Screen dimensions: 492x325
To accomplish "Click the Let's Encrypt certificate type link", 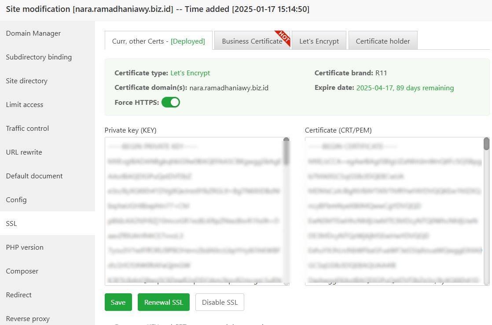I will [190, 73].
